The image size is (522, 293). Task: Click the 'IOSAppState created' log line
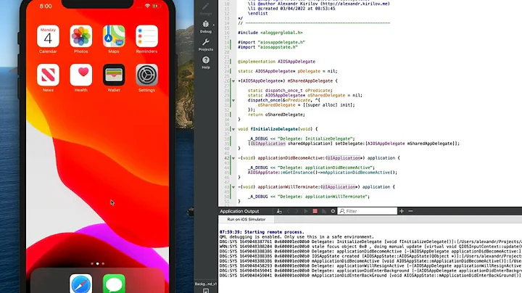click(370, 256)
